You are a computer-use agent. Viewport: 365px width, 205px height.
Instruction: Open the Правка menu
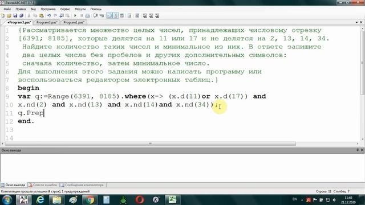21,9
